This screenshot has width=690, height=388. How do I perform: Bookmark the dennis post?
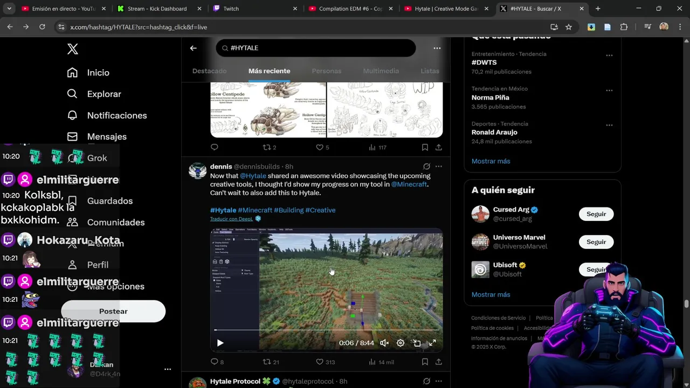[x=425, y=362]
